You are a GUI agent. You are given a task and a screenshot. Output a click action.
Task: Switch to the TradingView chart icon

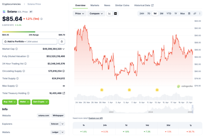[116, 14]
